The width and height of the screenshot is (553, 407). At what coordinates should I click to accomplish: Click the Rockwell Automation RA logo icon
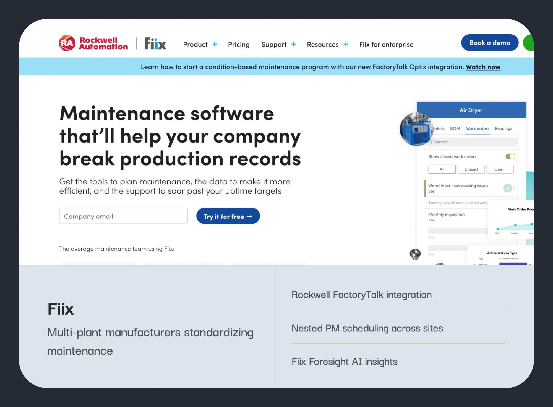pos(67,43)
